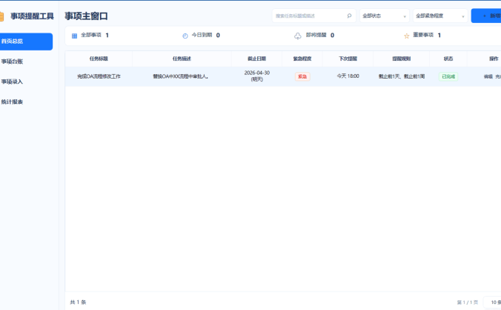
Task: Open the 全部紧急程度 dropdown
Action: [440, 16]
